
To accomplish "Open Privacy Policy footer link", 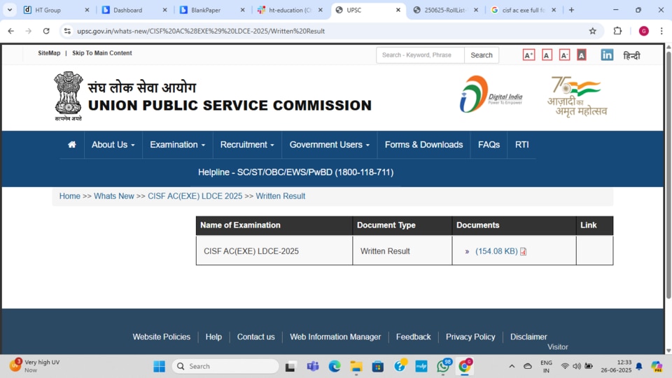I will click(x=470, y=337).
